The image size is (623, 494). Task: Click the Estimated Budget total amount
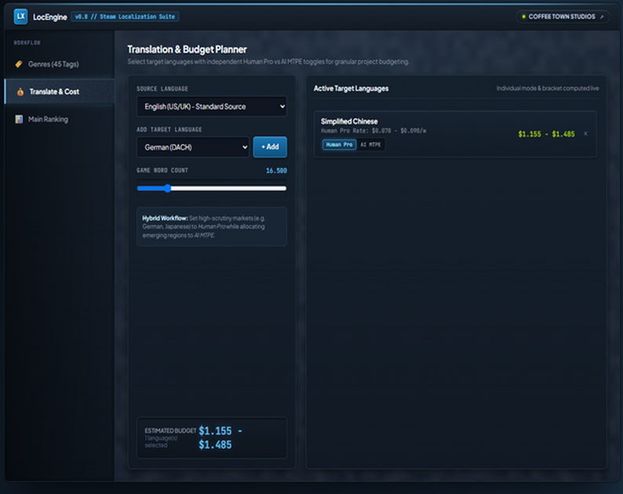pyautogui.click(x=220, y=438)
